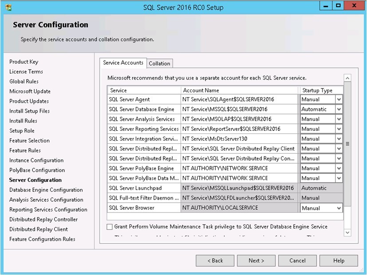367x275 pixels.
Task: Switch to the Collation tab
Action: pyautogui.click(x=160, y=63)
